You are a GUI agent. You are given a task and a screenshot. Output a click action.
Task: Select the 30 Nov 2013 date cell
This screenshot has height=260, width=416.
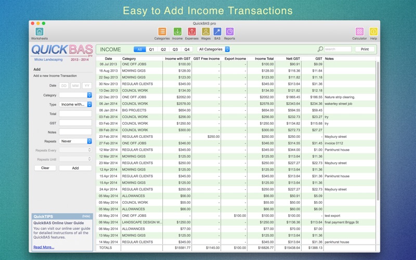pyautogui.click(x=108, y=84)
